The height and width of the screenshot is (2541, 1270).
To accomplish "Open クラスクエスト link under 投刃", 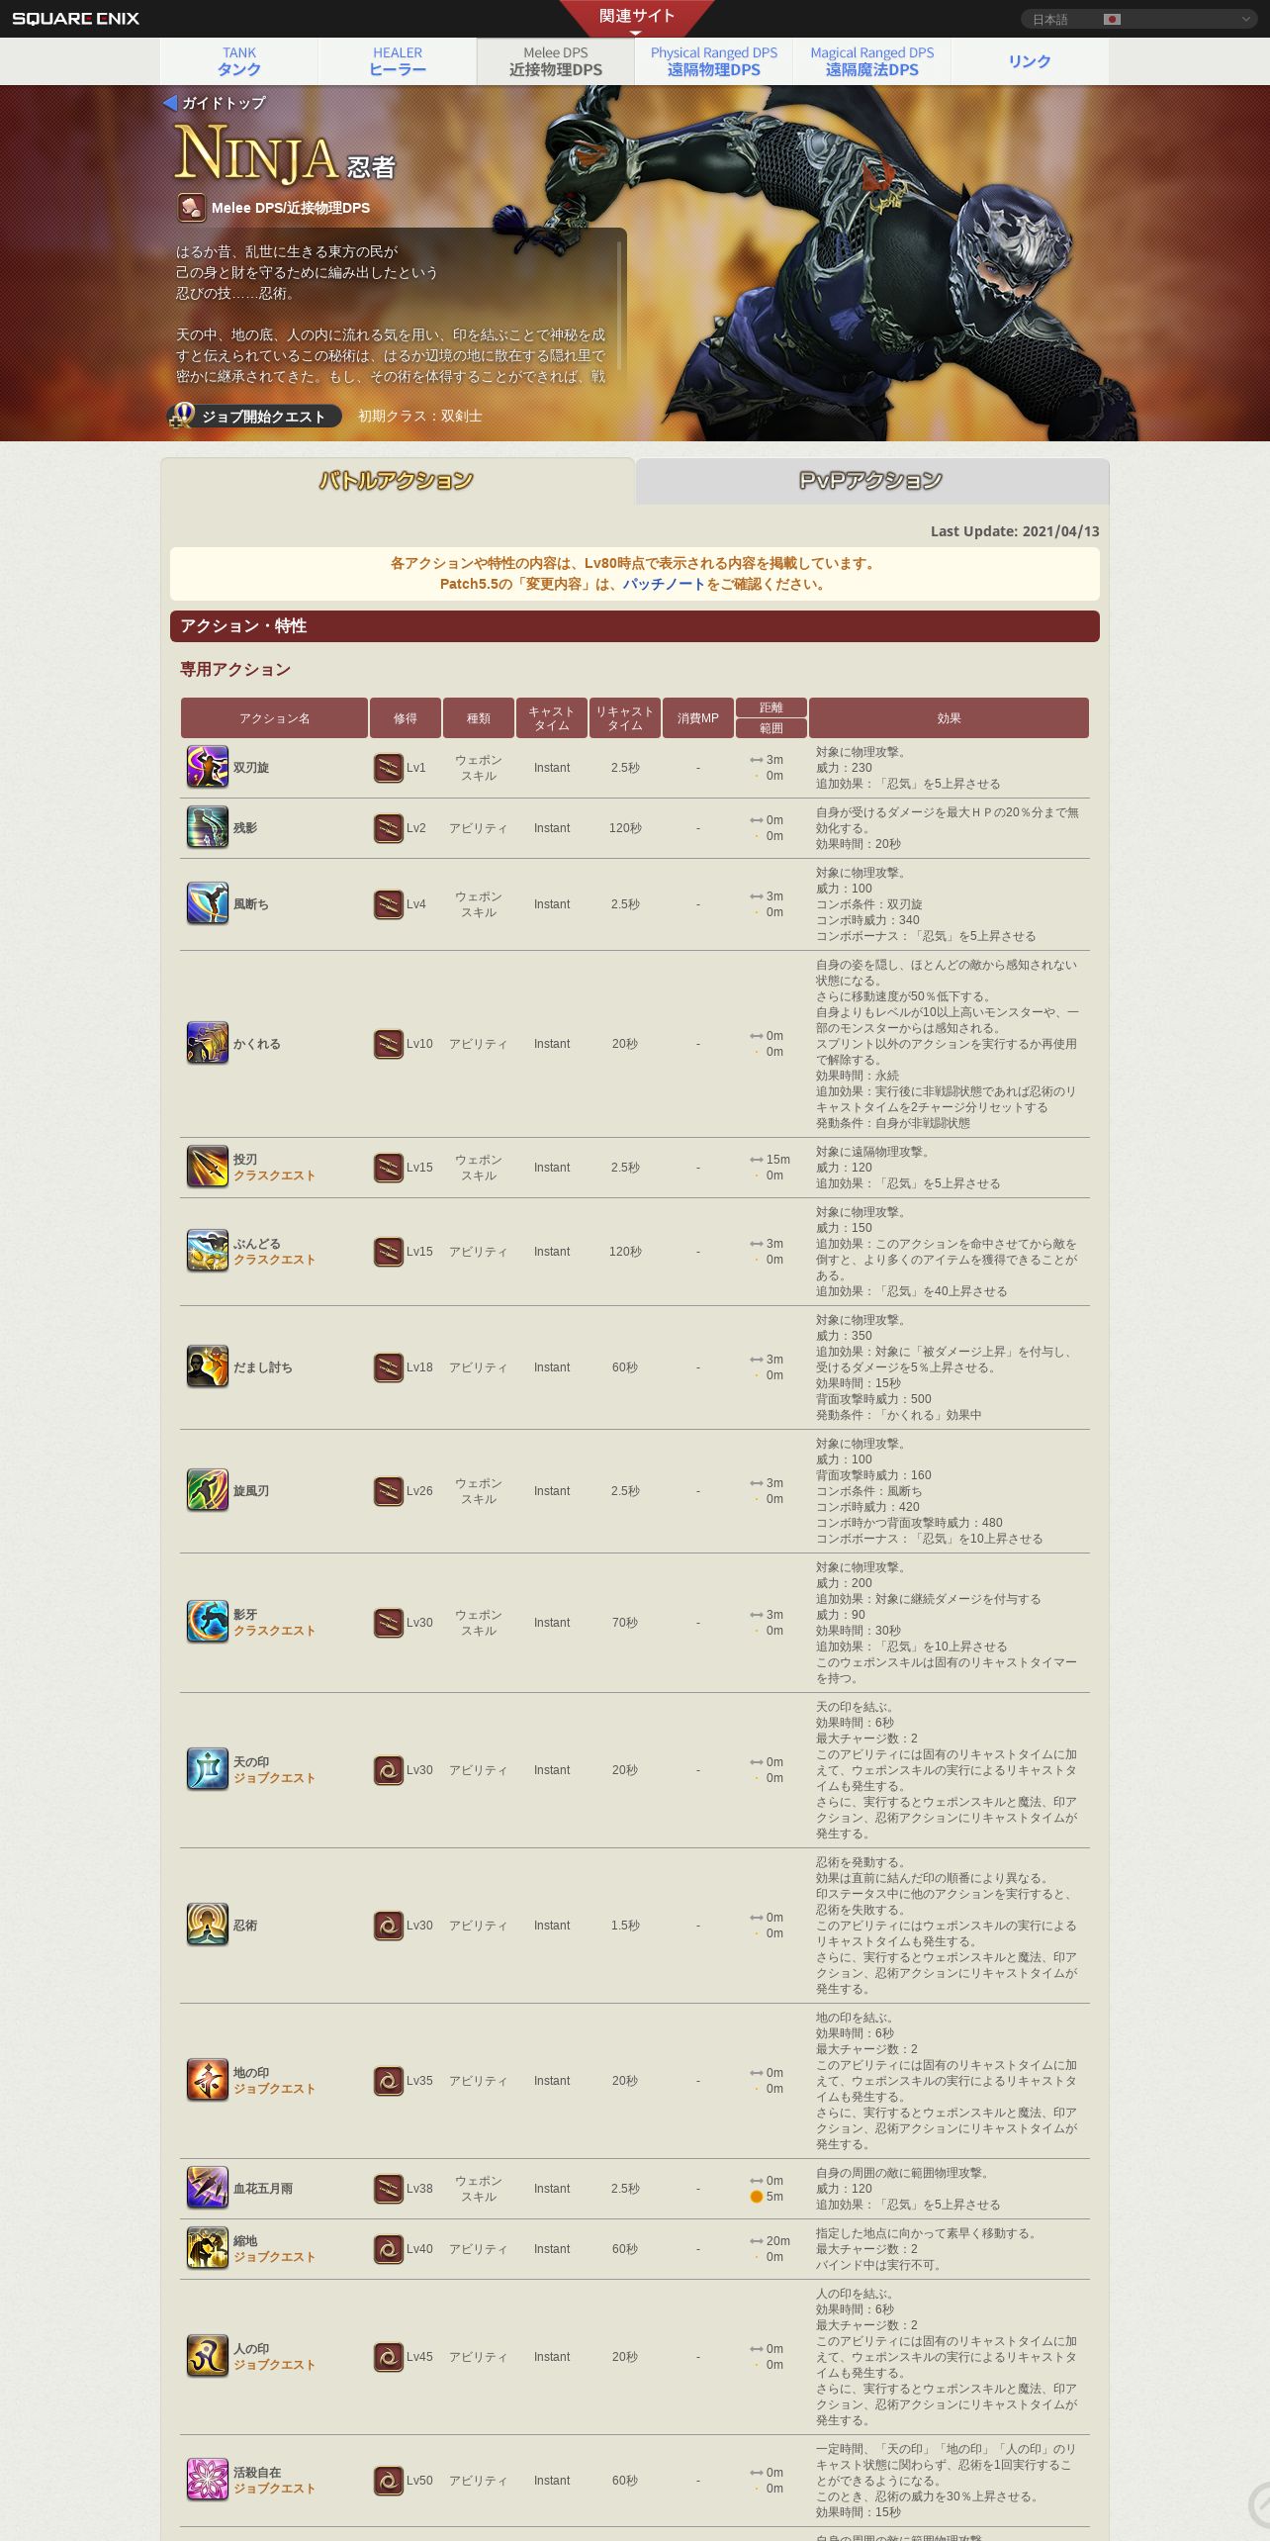I will (274, 1176).
